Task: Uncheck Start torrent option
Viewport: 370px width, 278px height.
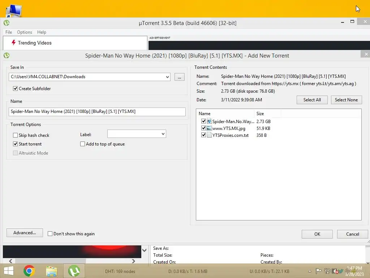Action: [15, 144]
